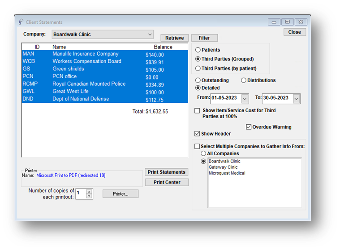Click the Total: $1,632.55 text

point(150,111)
